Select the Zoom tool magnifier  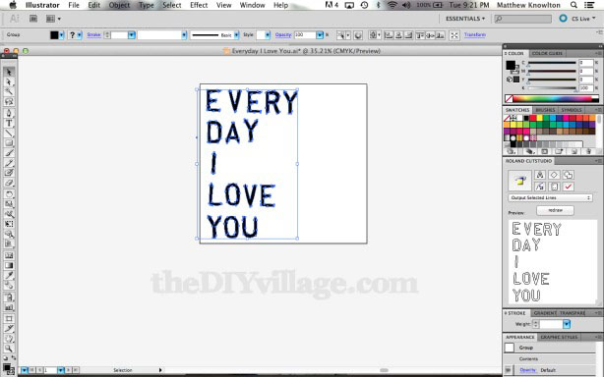[x=9, y=349]
